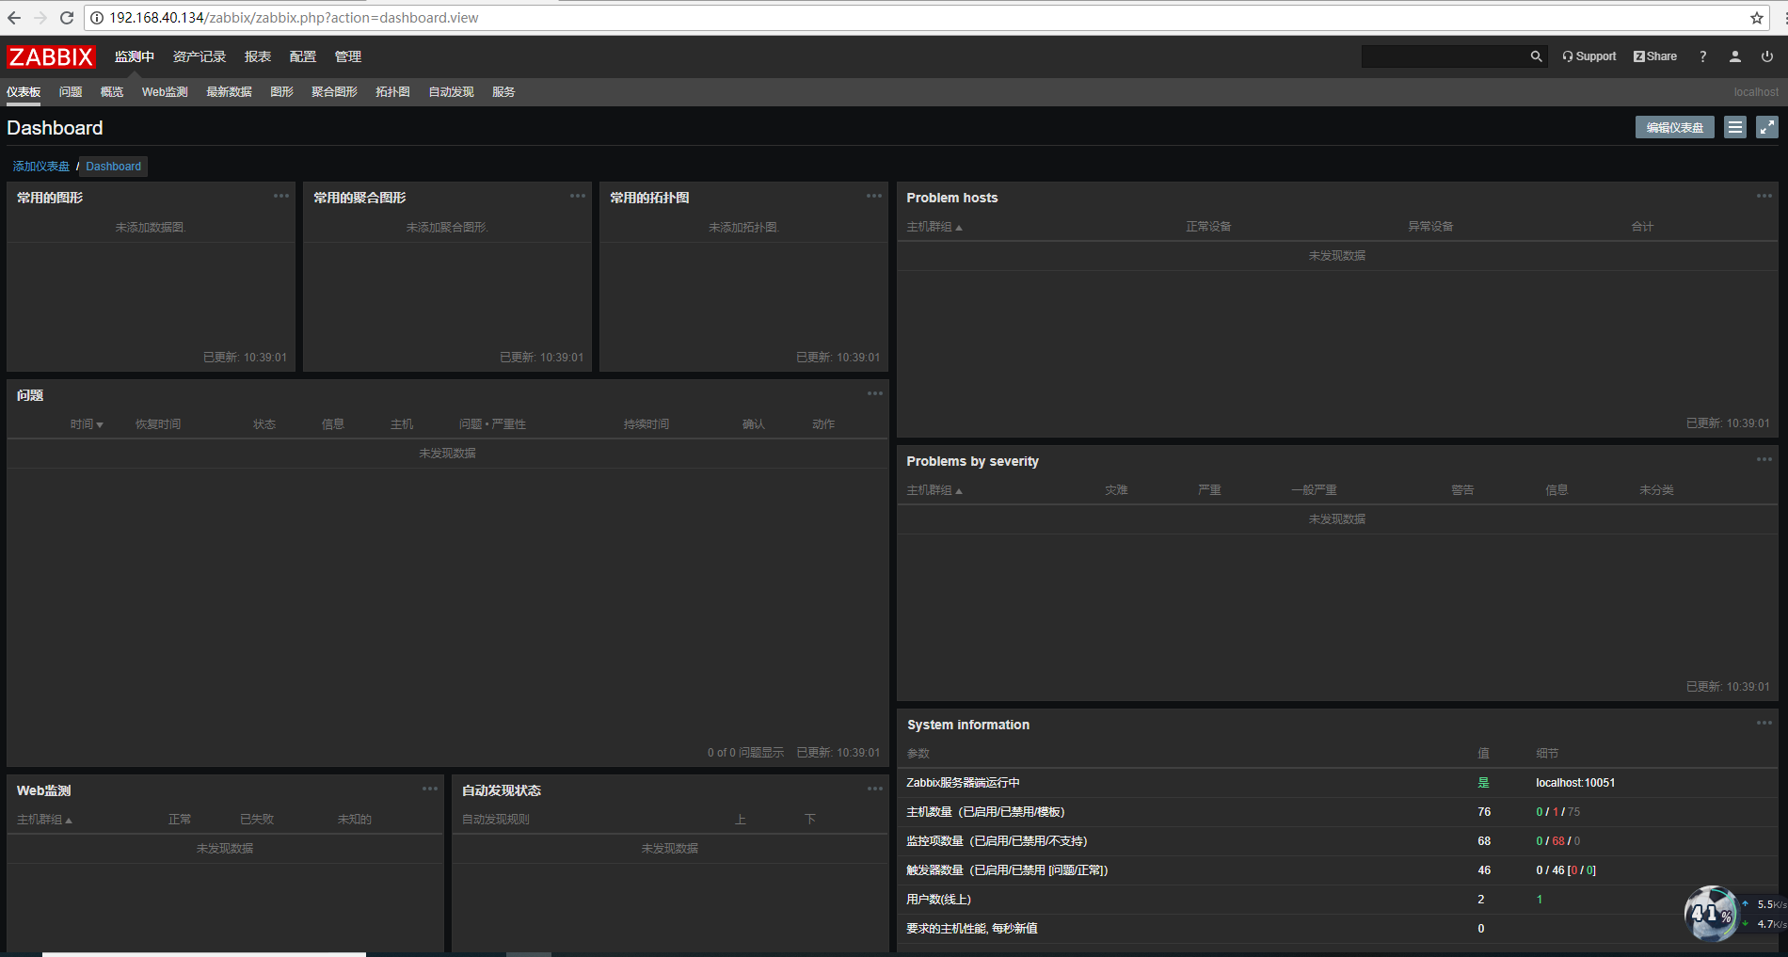Click the 0 of 0 问题显示 text

tap(745, 753)
